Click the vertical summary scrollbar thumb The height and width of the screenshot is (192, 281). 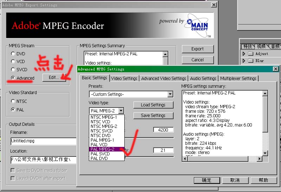(265, 114)
